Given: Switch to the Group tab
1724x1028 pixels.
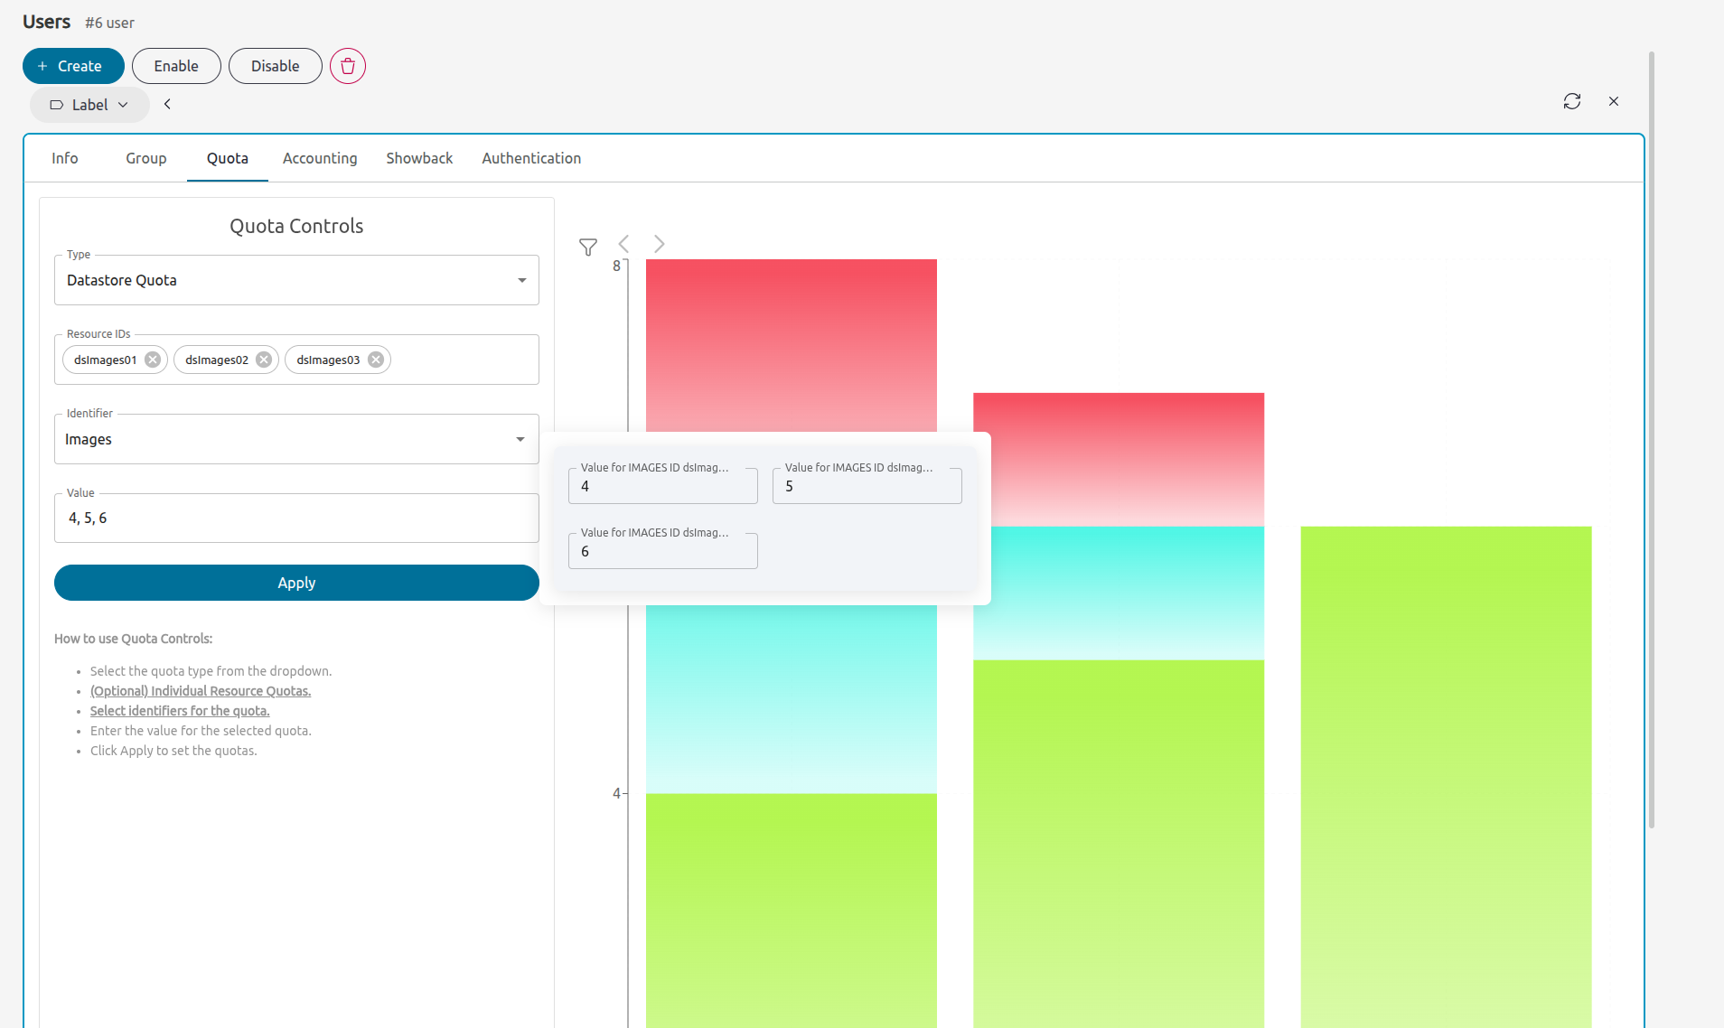Looking at the screenshot, I should point(146,158).
